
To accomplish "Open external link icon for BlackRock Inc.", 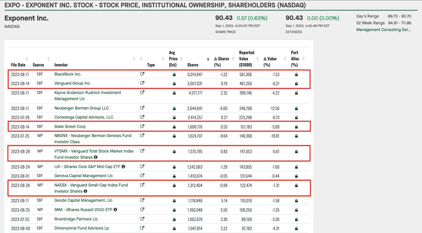I will [142, 74].
